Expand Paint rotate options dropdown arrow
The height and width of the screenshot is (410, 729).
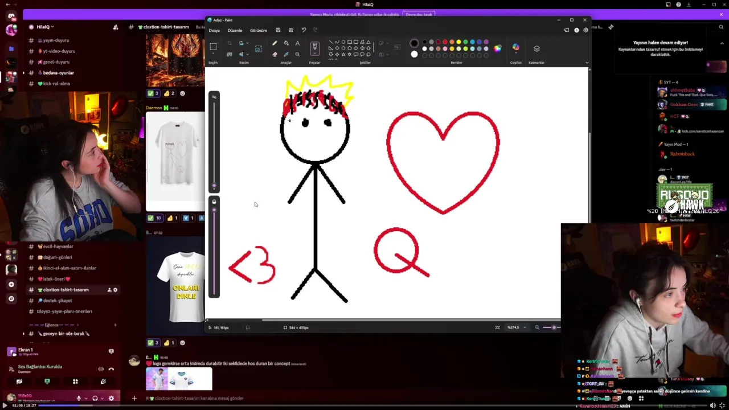(247, 43)
